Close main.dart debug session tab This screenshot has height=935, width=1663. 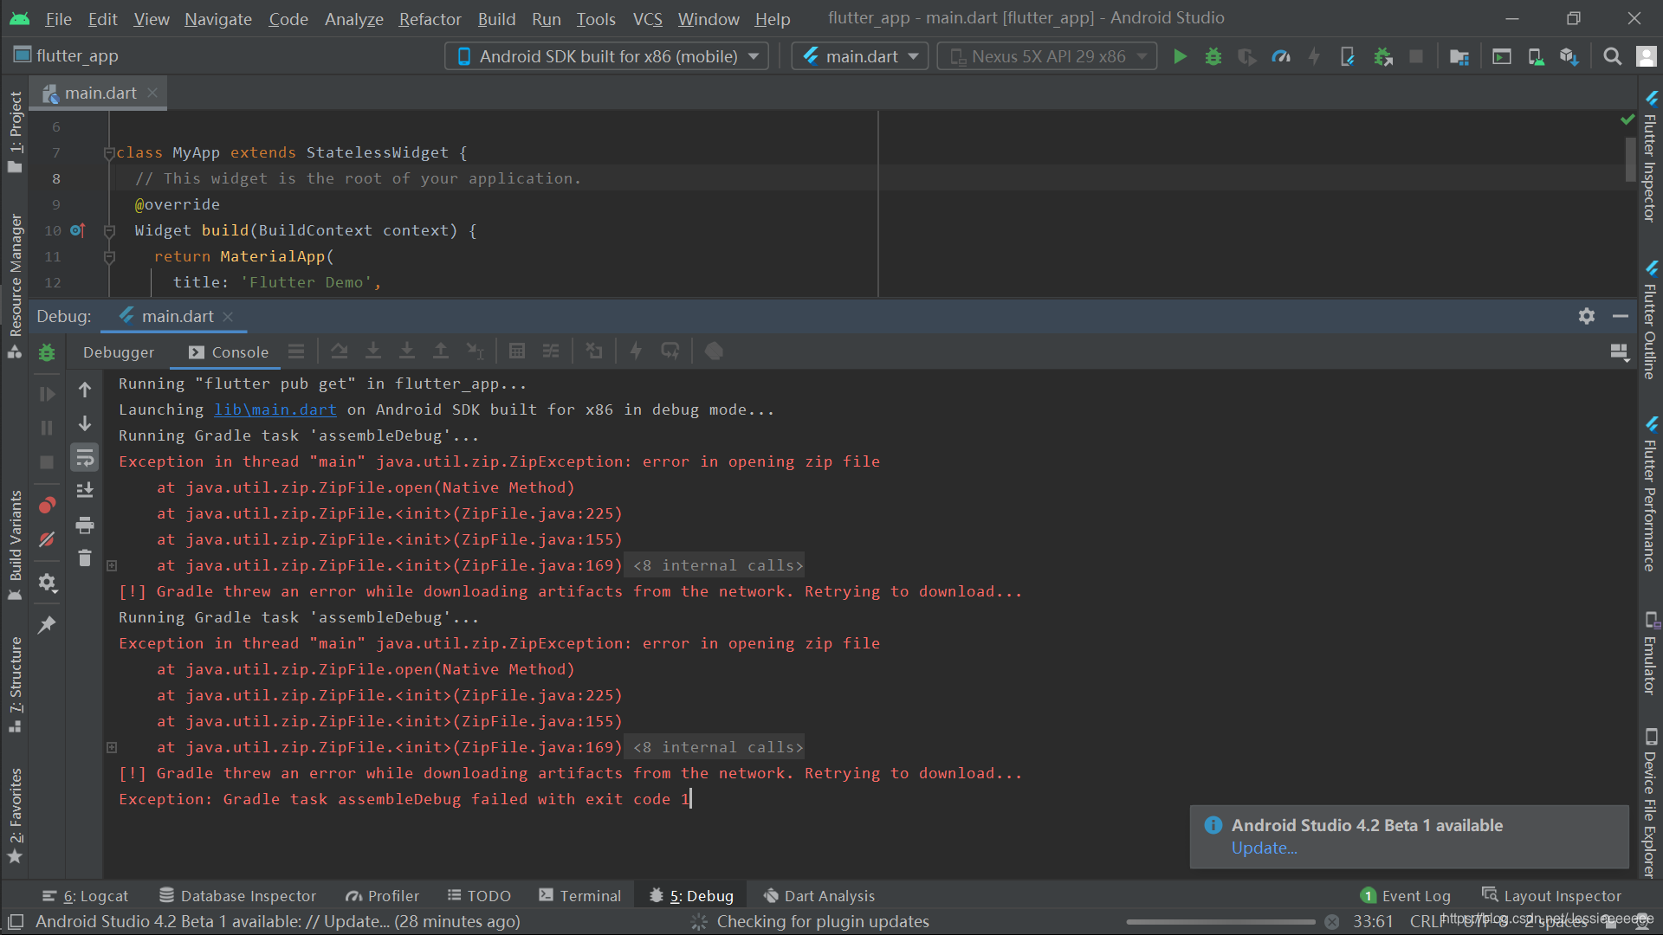click(x=228, y=317)
